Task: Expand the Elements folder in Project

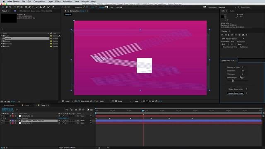Action: tap(1, 44)
